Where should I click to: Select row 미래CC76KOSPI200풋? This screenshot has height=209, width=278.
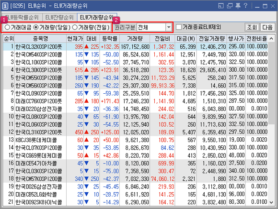click(136, 101)
